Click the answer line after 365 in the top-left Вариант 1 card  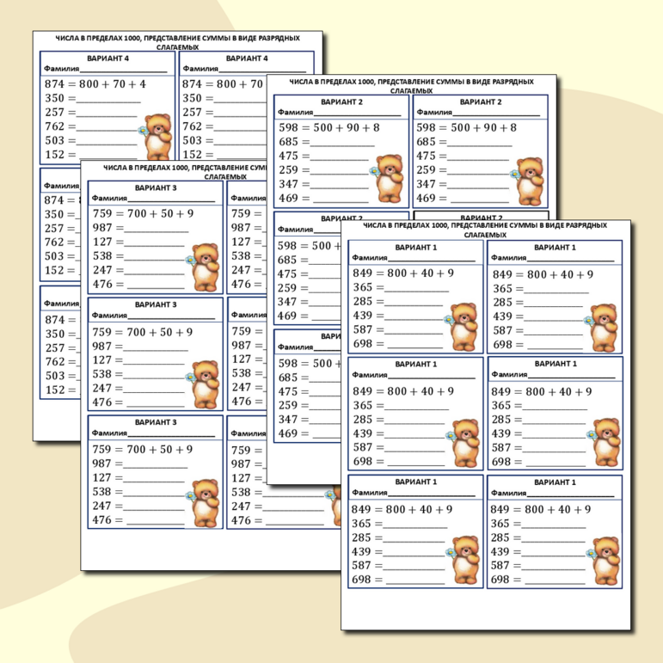[x=419, y=291]
